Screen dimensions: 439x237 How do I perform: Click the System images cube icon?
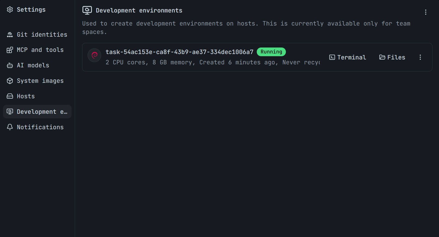click(x=10, y=81)
